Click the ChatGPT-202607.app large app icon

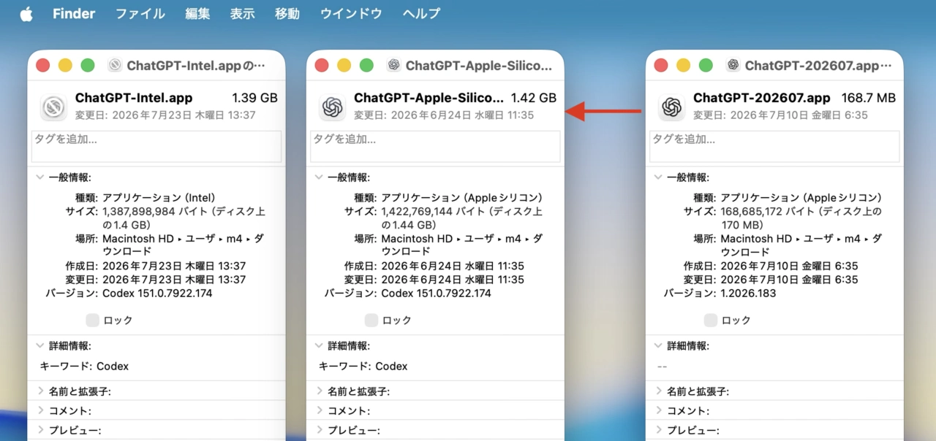tap(671, 107)
